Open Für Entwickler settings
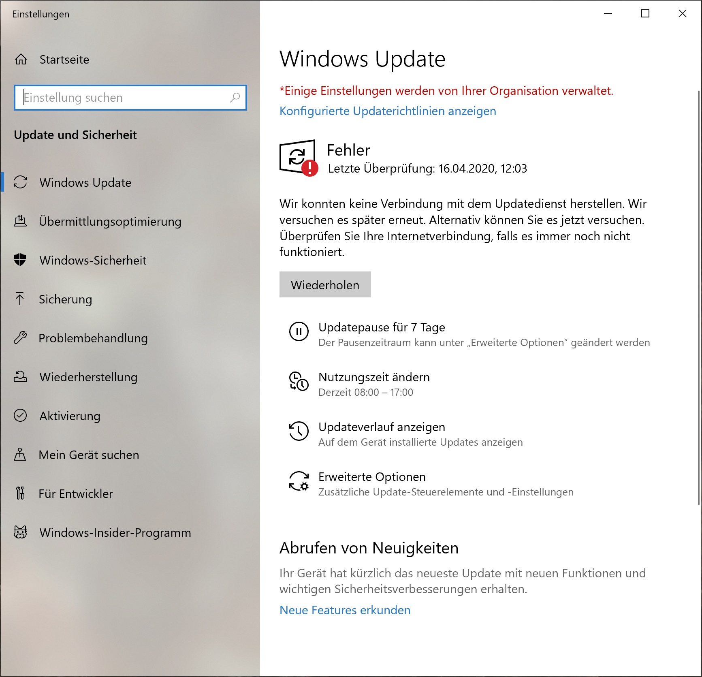This screenshot has width=702, height=677. click(x=130, y=493)
